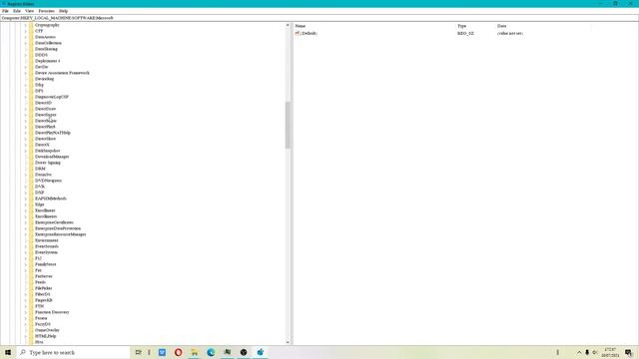
Task: Click the volume icon in system tray
Action: point(595,352)
